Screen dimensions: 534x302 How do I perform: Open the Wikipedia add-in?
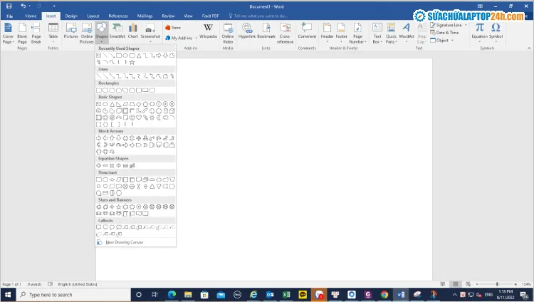208,31
